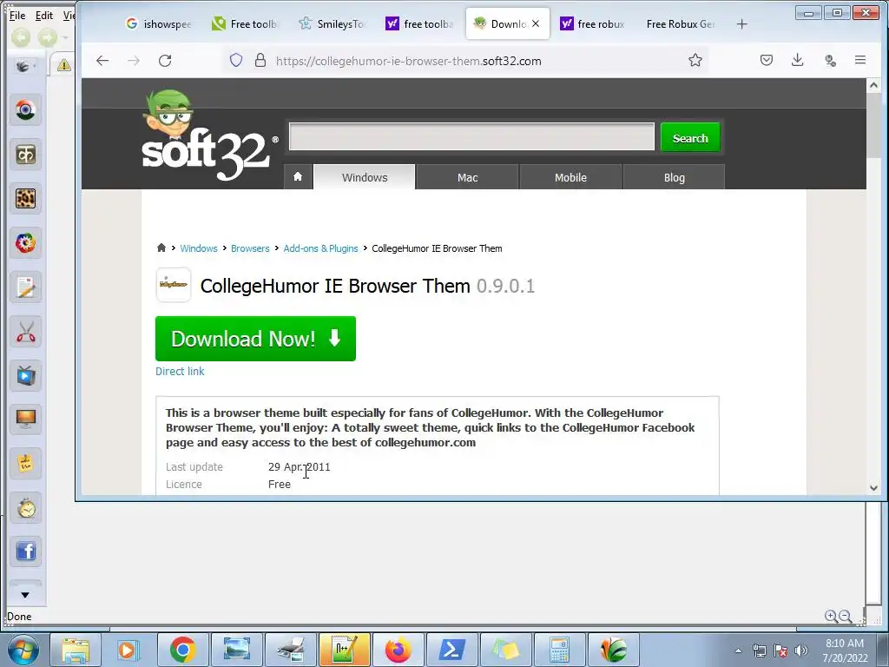Click the soft32 home icon tab
Screen dimensions: 889x667
click(298, 177)
